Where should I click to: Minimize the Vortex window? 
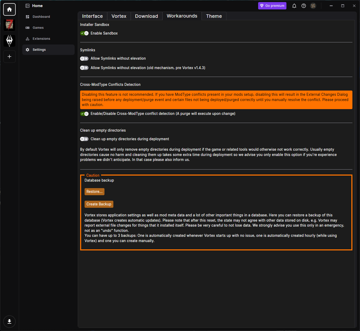click(x=331, y=6)
